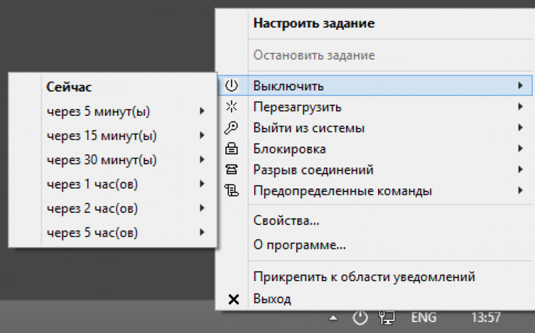535x333 pixels.
Task: Click the restart asterisk icon beside Перезагрузить
Action: click(x=231, y=107)
